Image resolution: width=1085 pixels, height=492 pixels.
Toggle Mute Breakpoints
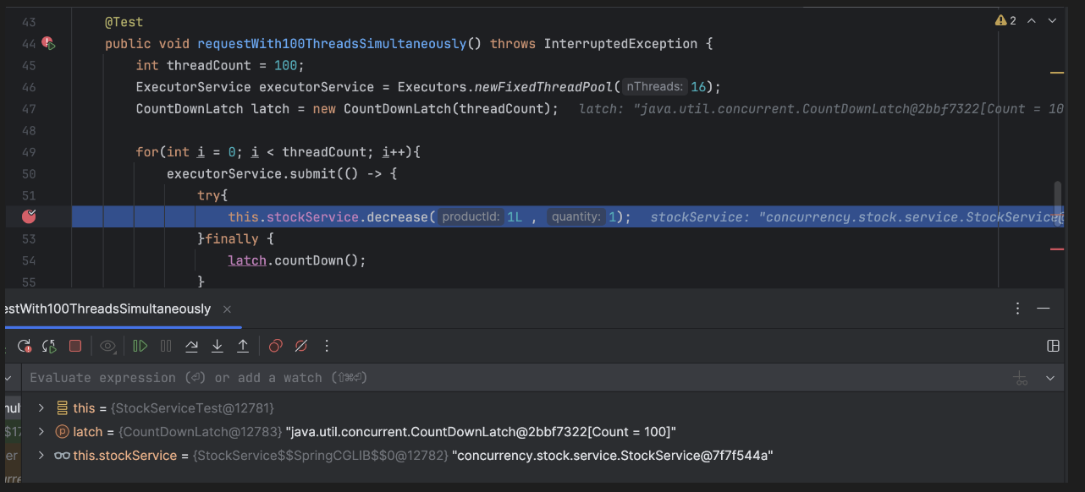[300, 346]
